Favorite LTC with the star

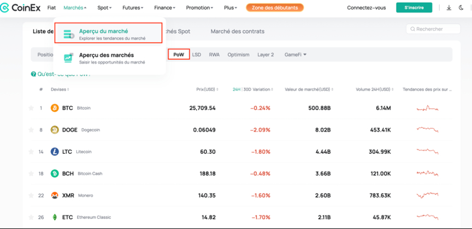(x=31, y=152)
